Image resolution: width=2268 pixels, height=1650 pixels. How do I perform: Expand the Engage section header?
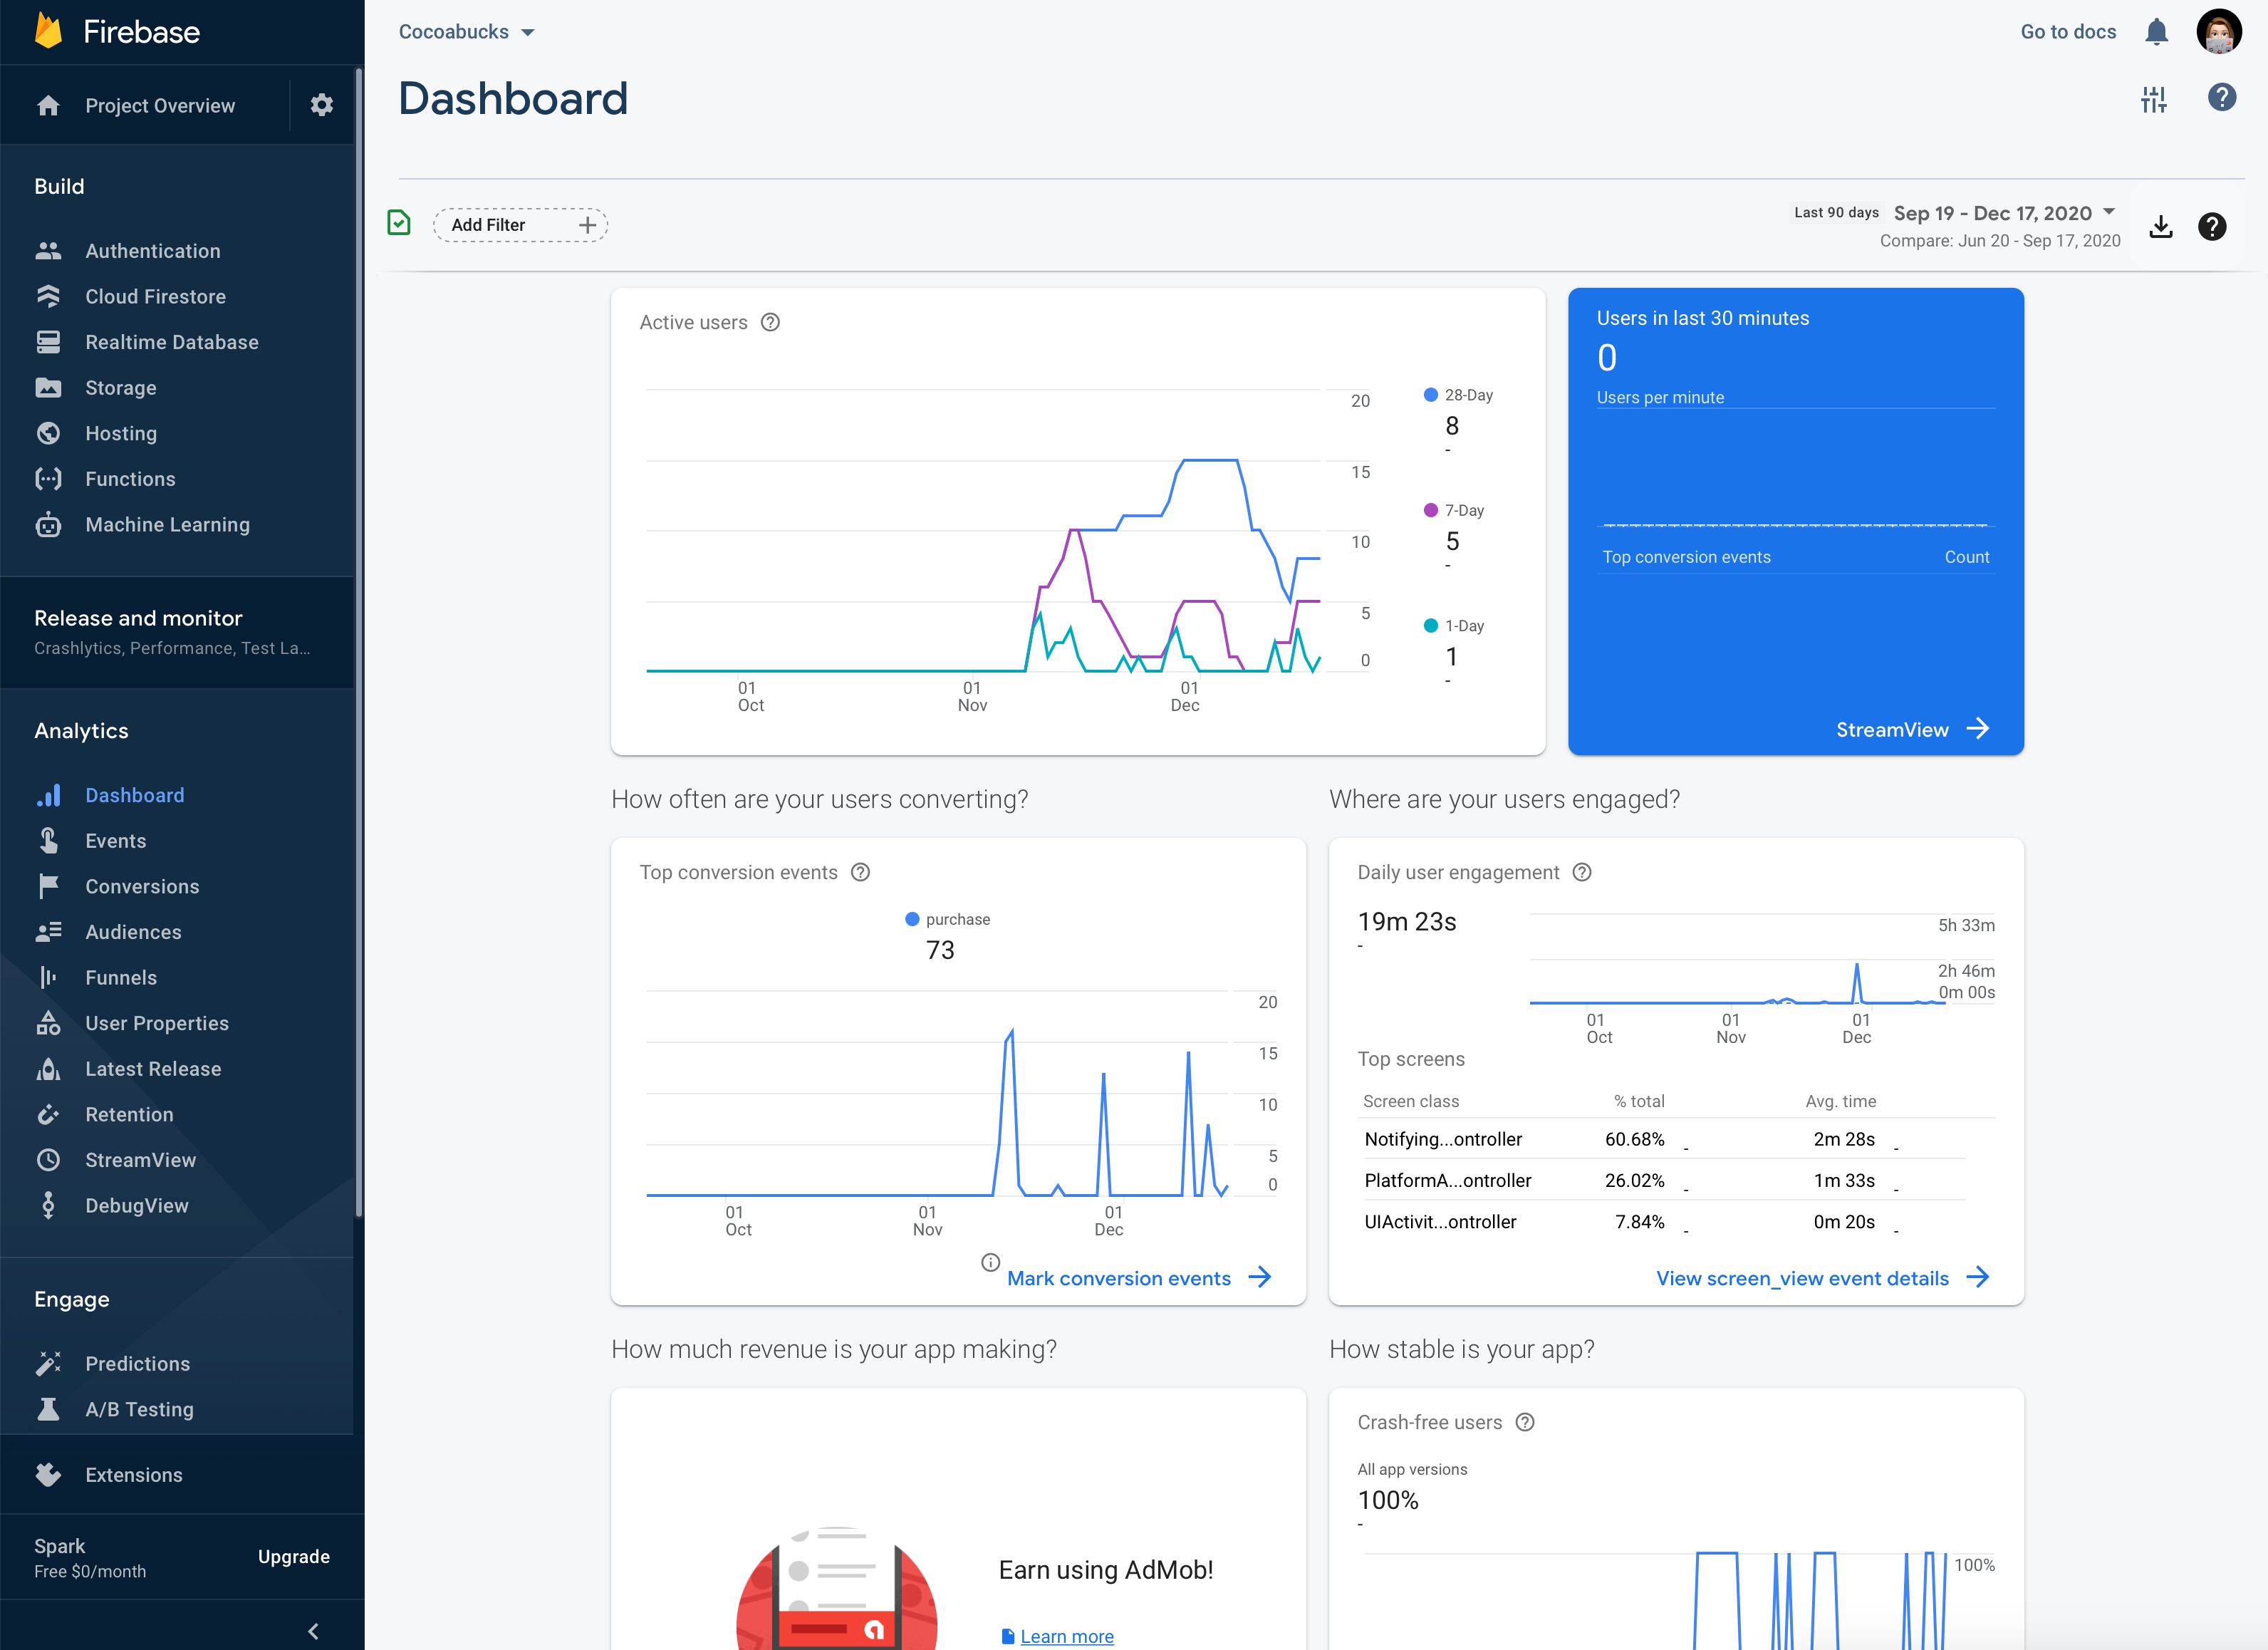[x=72, y=1299]
